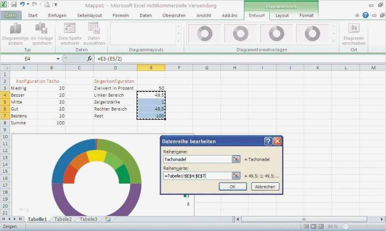Click the select all corner button
386x231 pixels.
(5, 67)
